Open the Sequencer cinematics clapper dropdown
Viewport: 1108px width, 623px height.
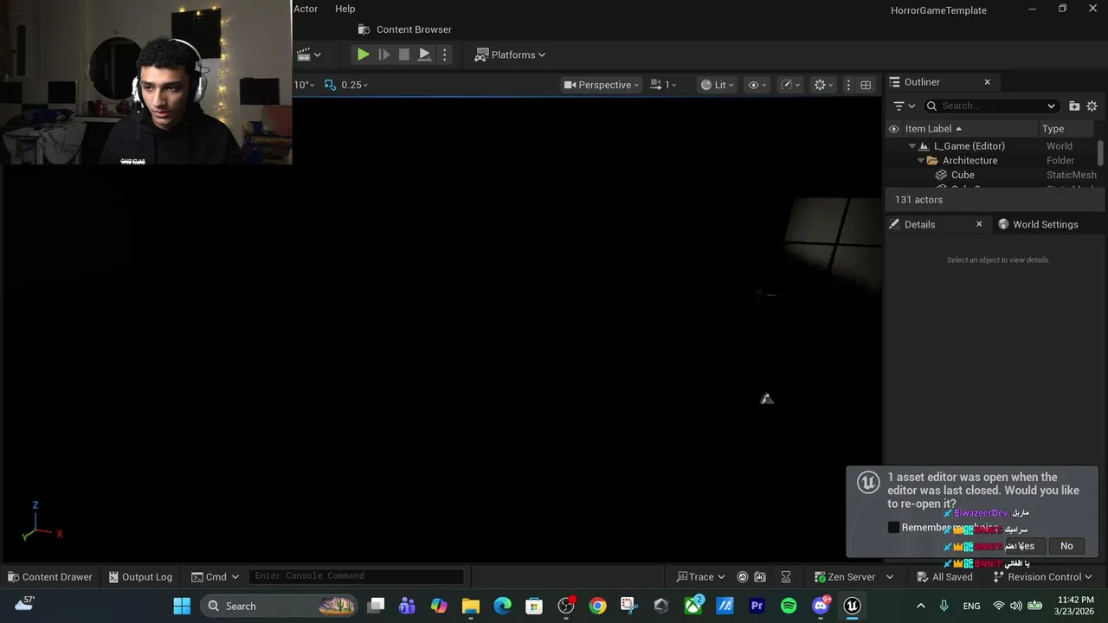(x=308, y=55)
